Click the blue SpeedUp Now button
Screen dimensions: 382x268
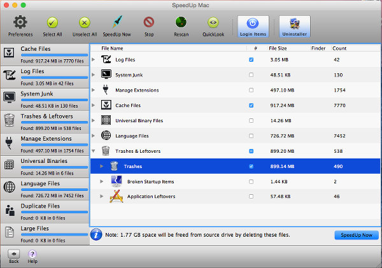357,235
